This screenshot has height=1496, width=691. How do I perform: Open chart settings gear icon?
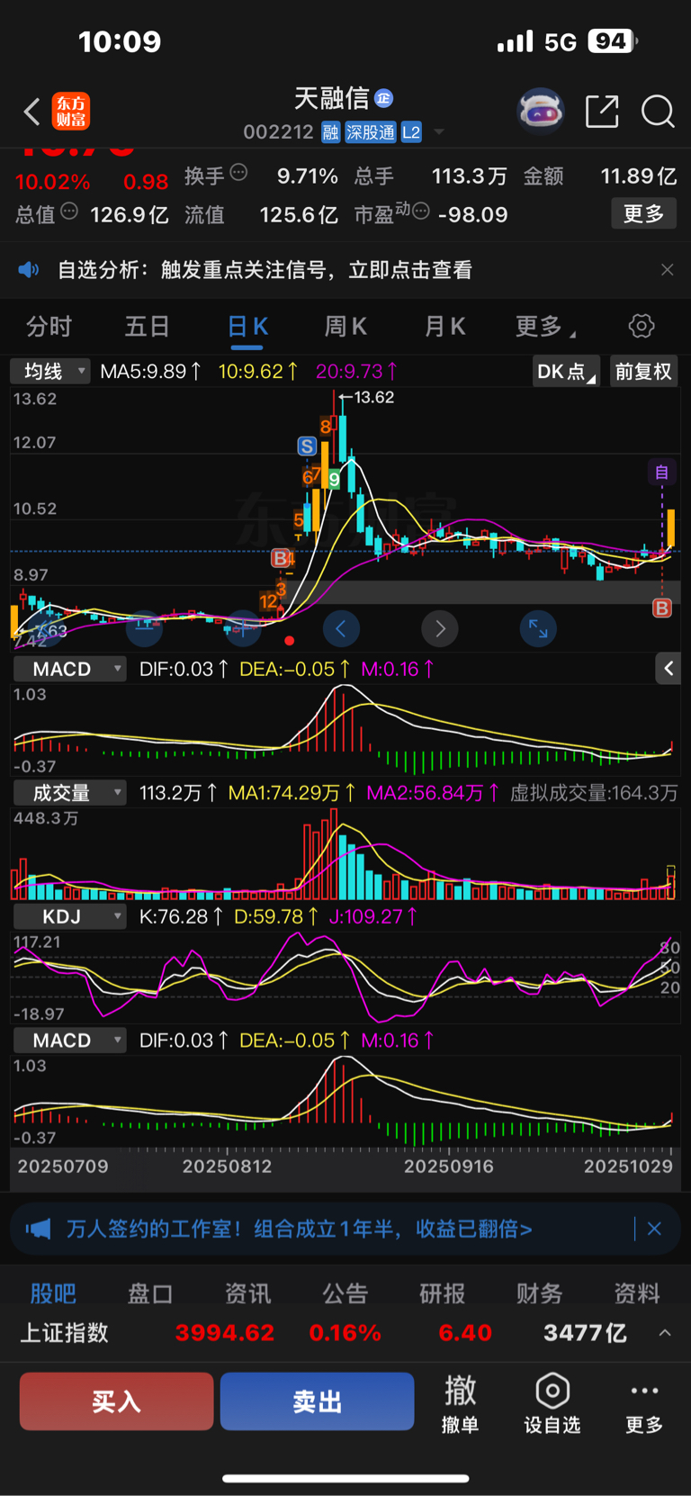[642, 326]
